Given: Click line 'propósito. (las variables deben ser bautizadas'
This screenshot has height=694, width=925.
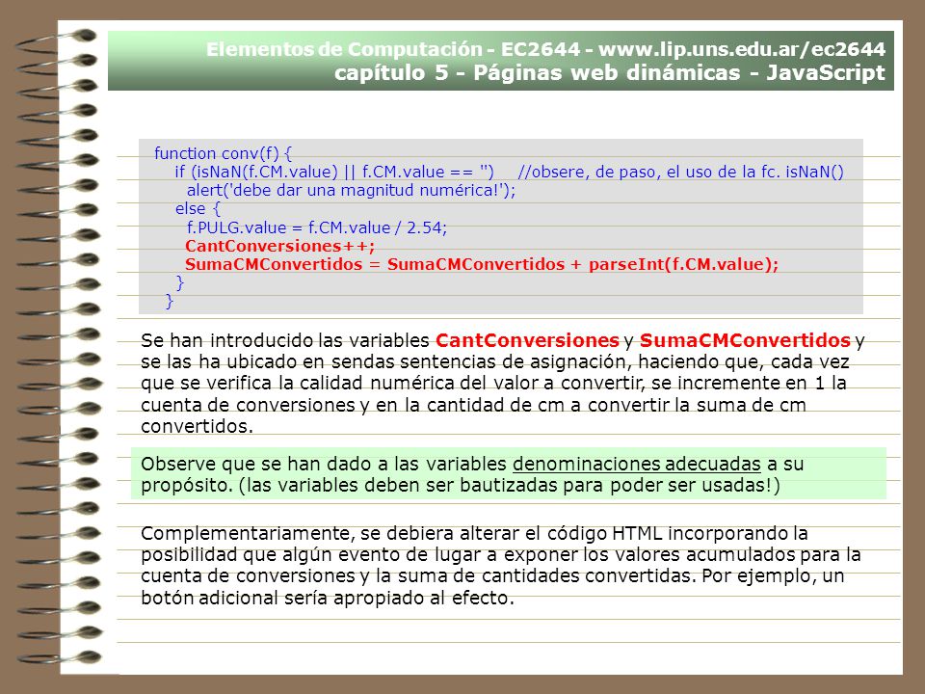Looking at the screenshot, I should pyautogui.click(x=461, y=485).
